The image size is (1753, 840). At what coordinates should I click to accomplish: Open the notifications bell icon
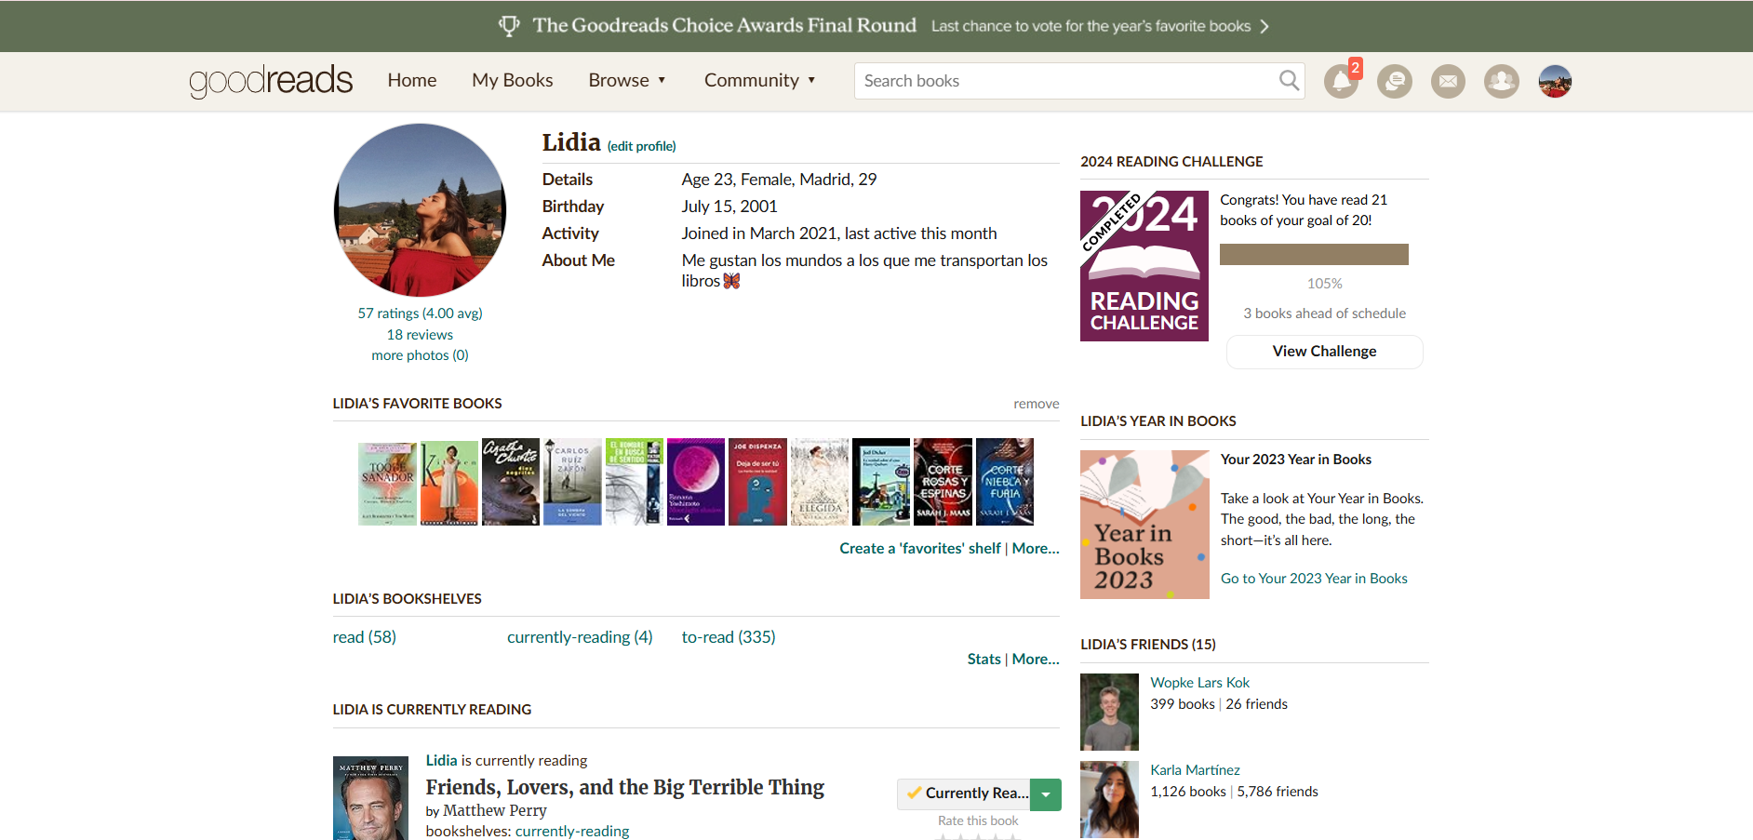click(x=1341, y=82)
